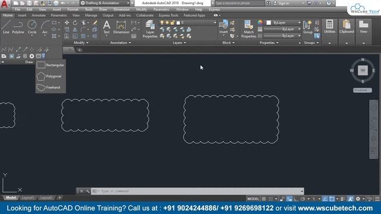Choose Polygonal revision cloud option

51,76
